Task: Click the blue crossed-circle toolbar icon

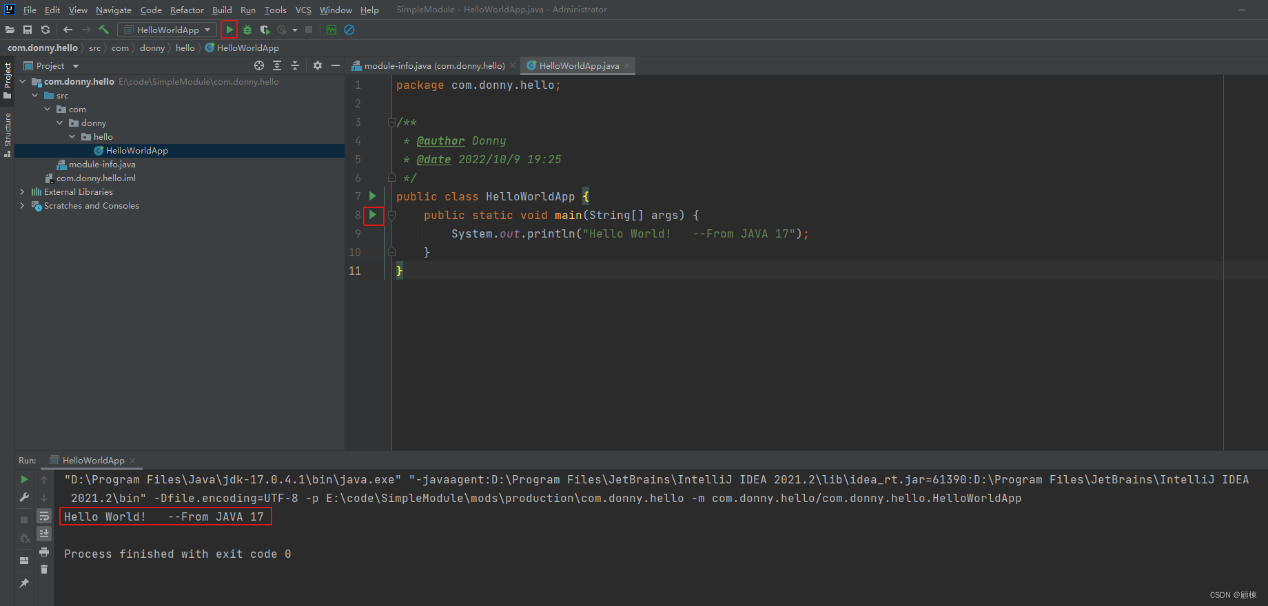Action: tap(349, 30)
